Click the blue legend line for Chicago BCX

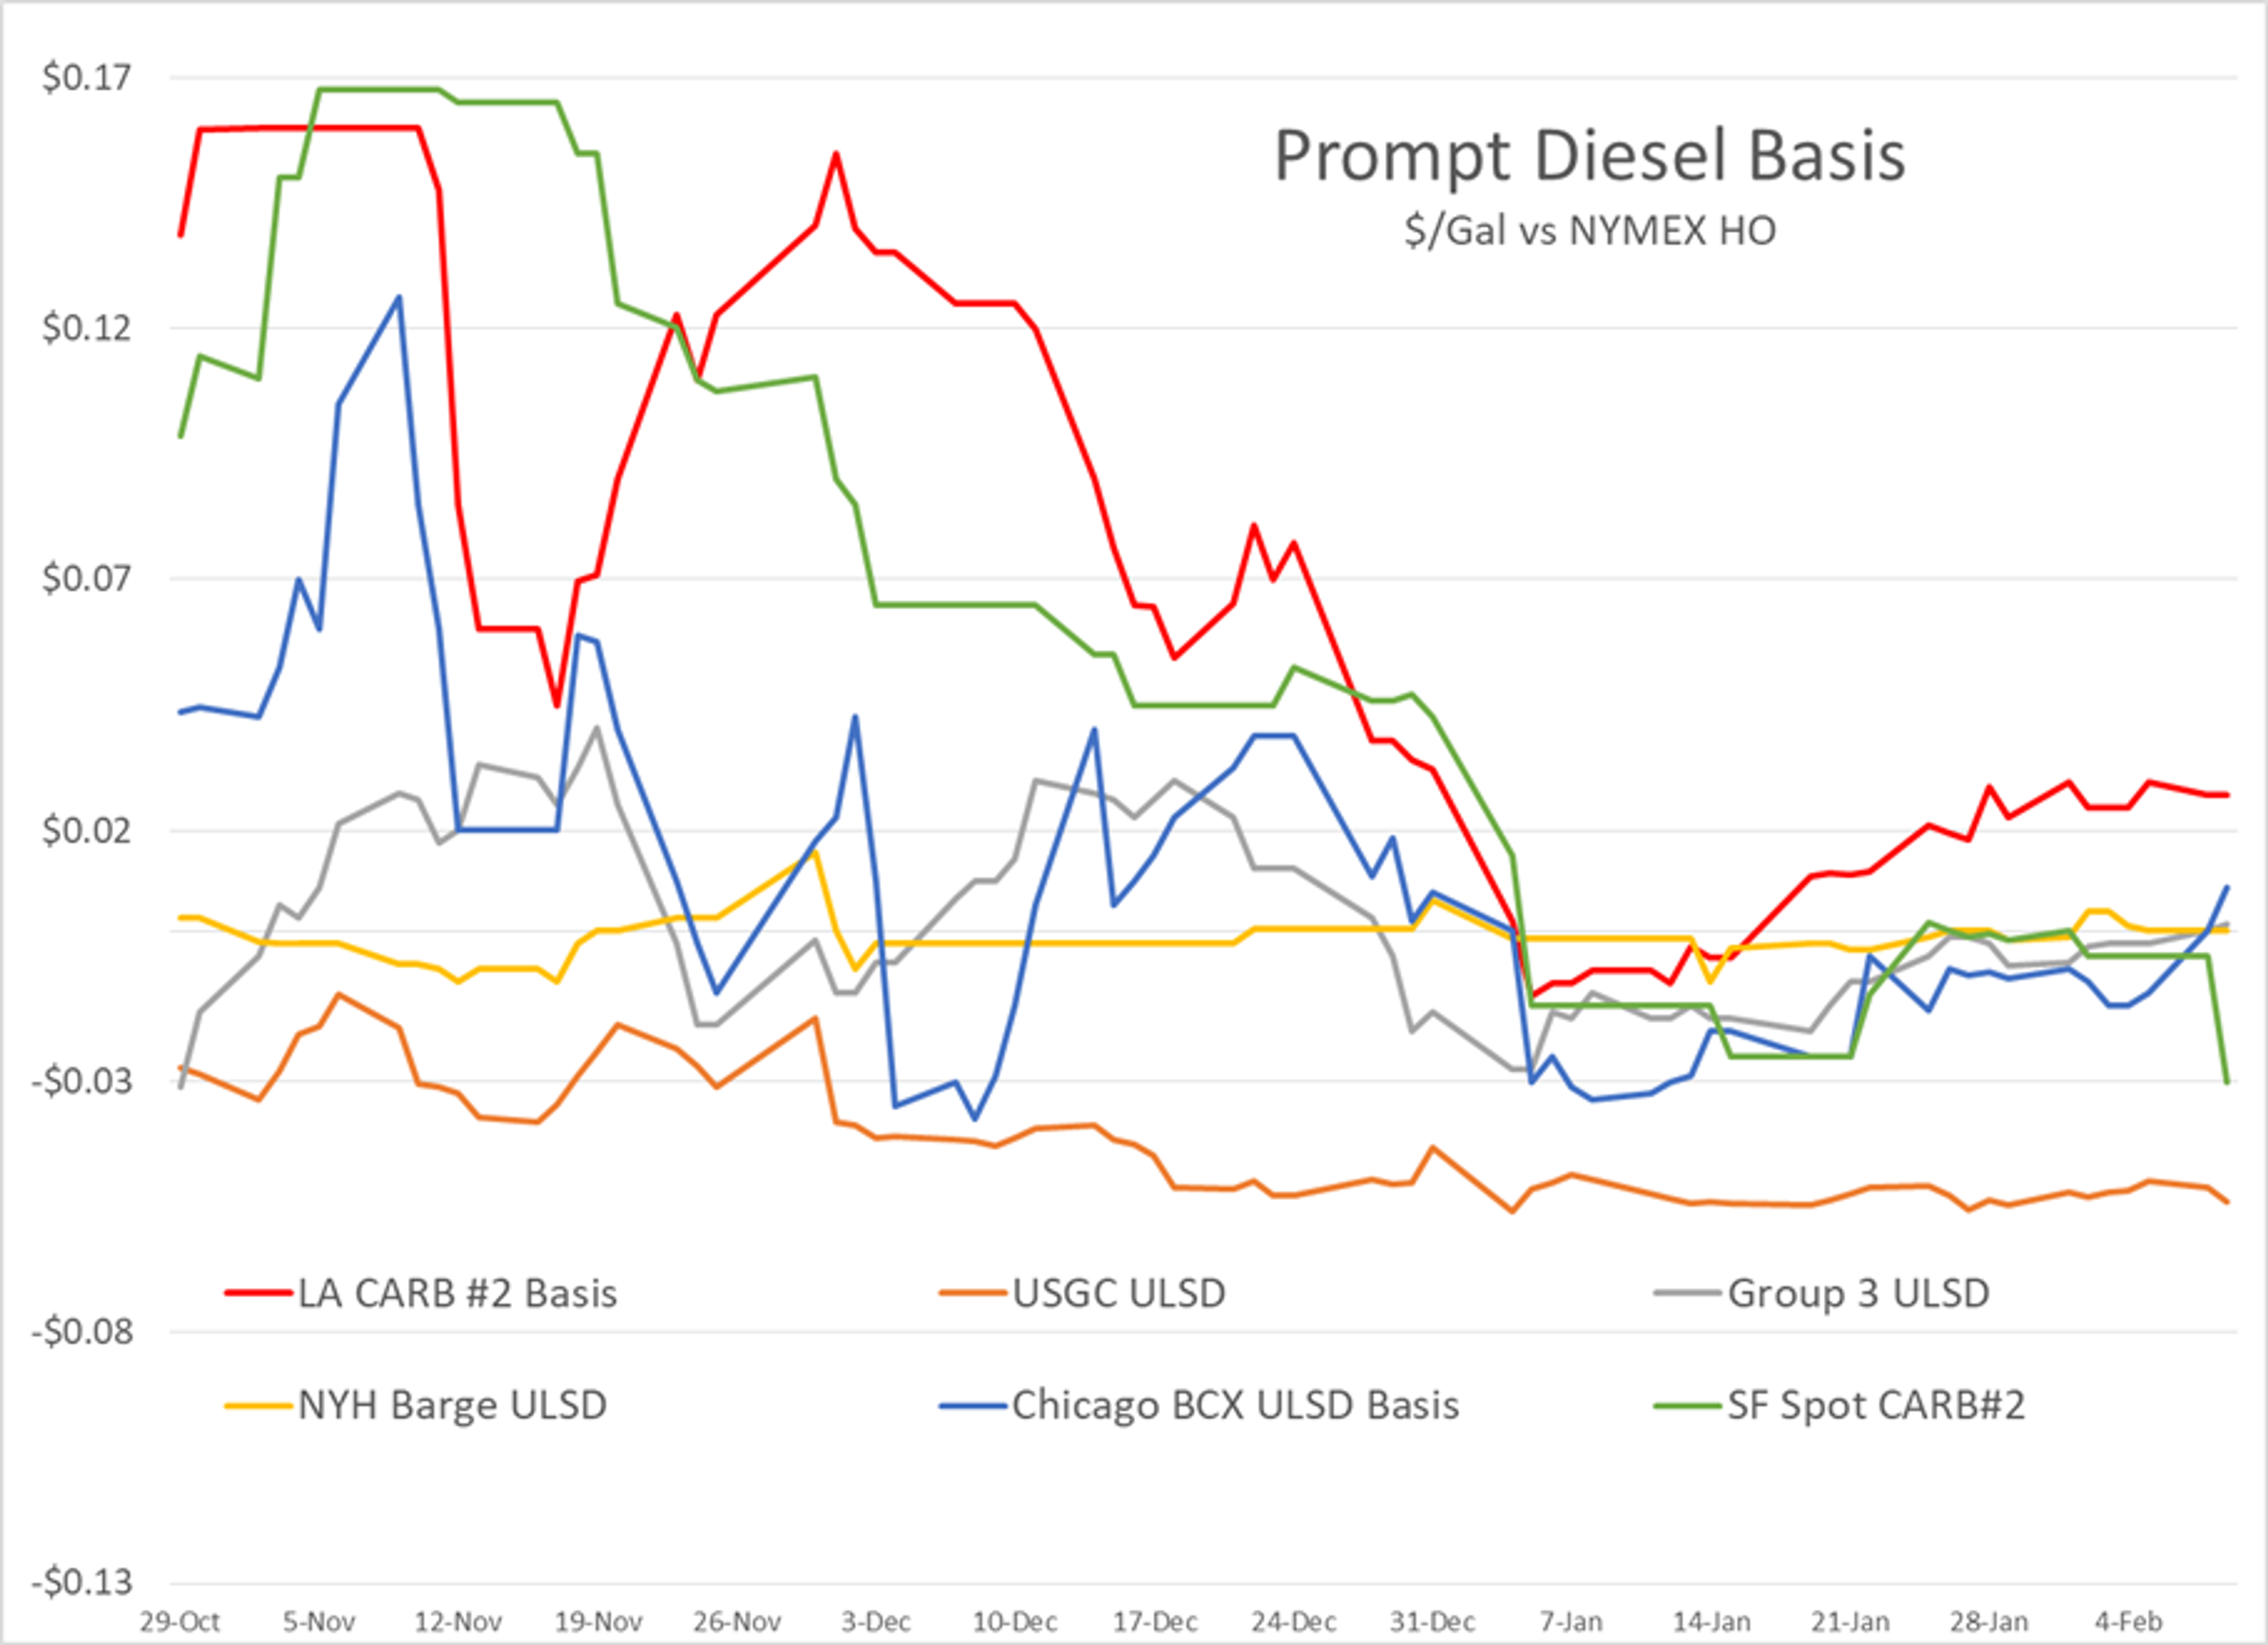pos(973,1405)
